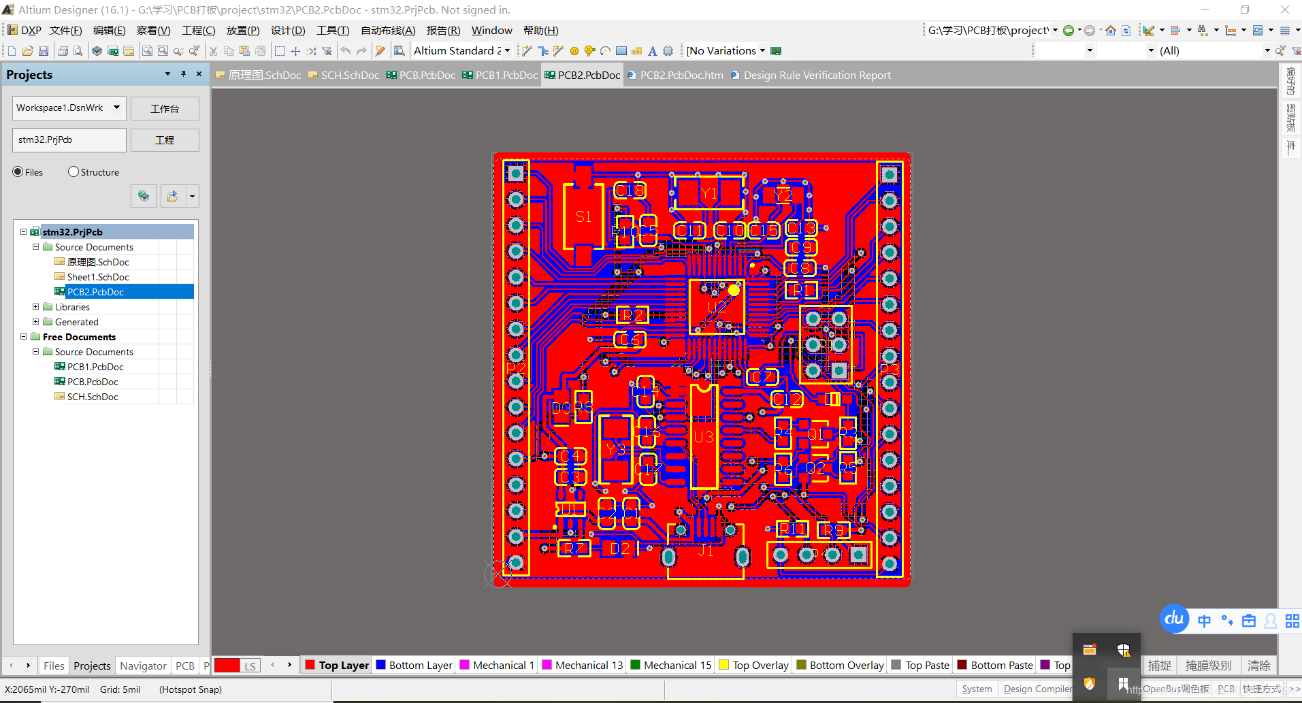Open the Baidu IME du icon
This screenshot has height=703, width=1302.
[x=1174, y=619]
